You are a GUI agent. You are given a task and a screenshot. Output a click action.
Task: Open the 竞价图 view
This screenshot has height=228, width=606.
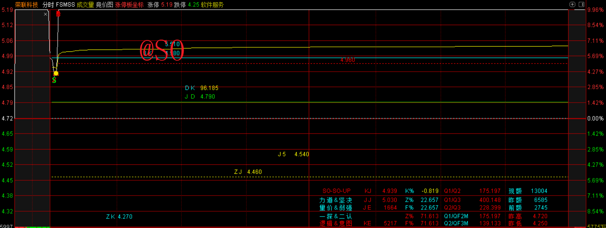[104, 5]
